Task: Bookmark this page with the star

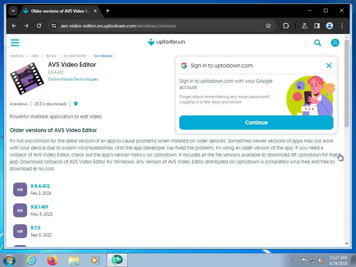Action: 268,26
